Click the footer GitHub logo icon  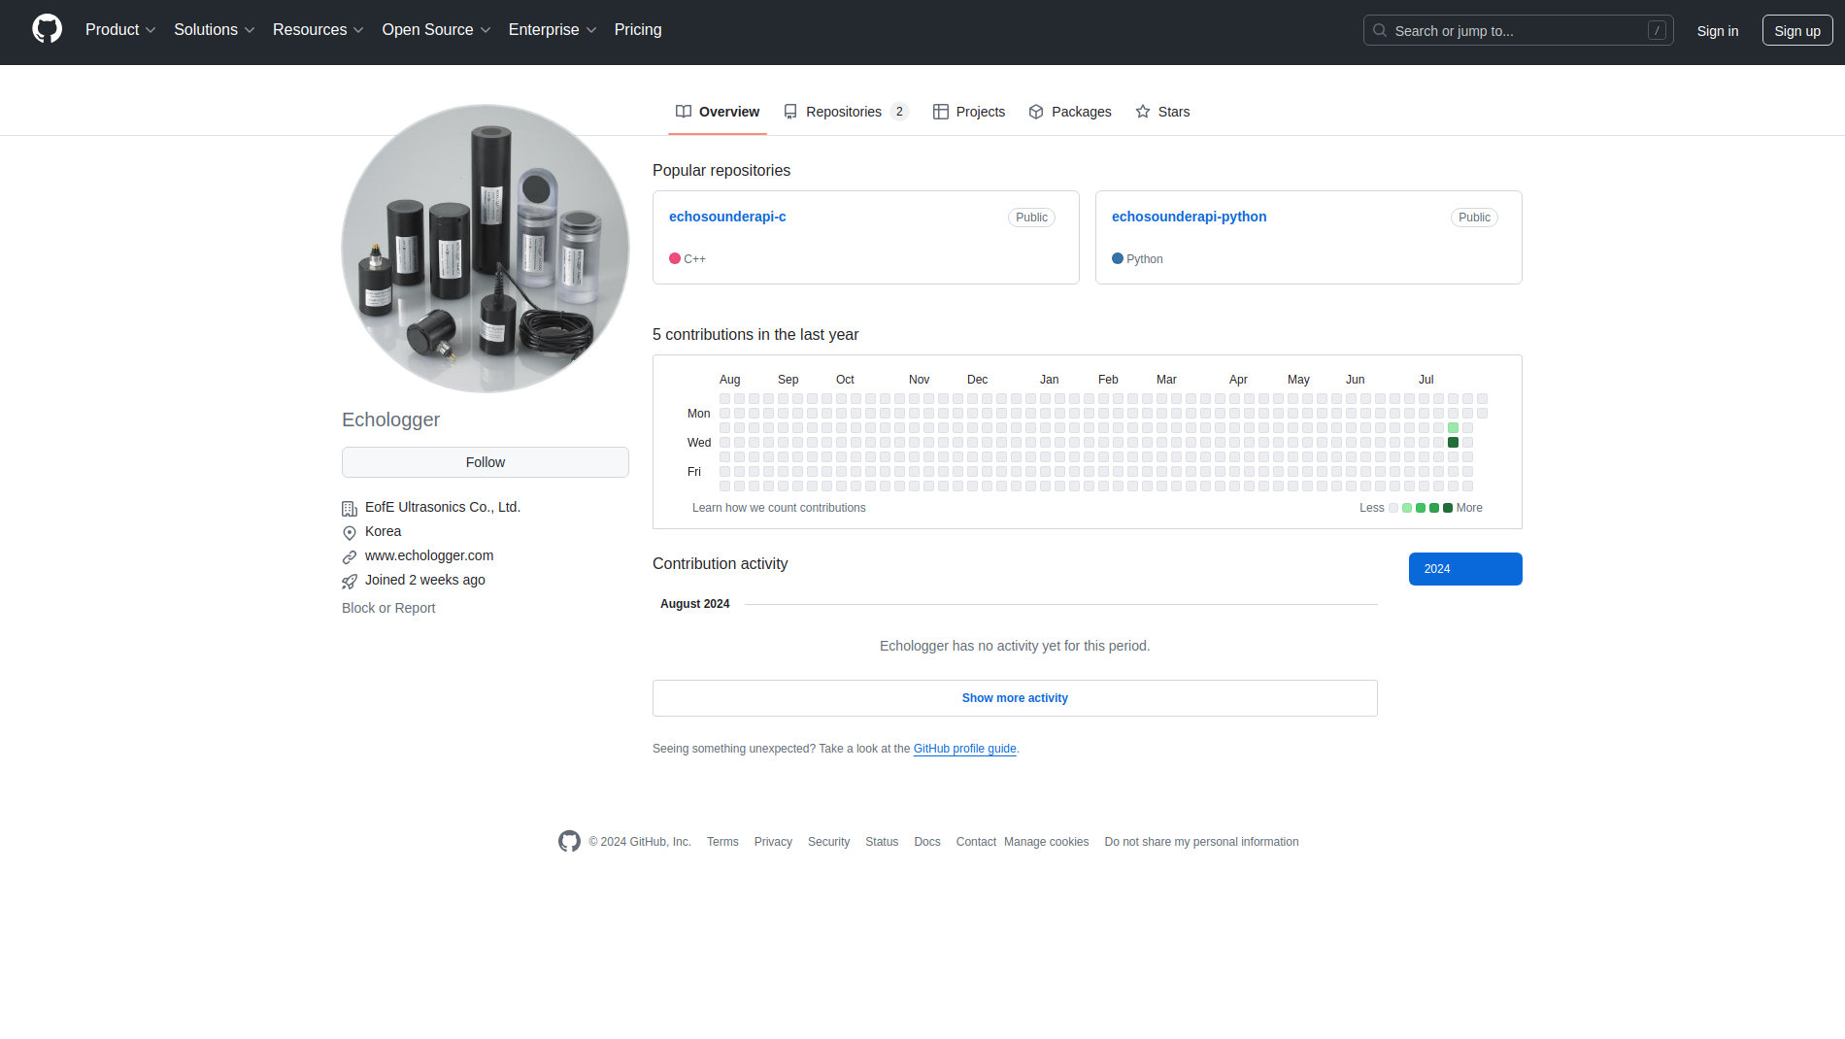coord(569,841)
